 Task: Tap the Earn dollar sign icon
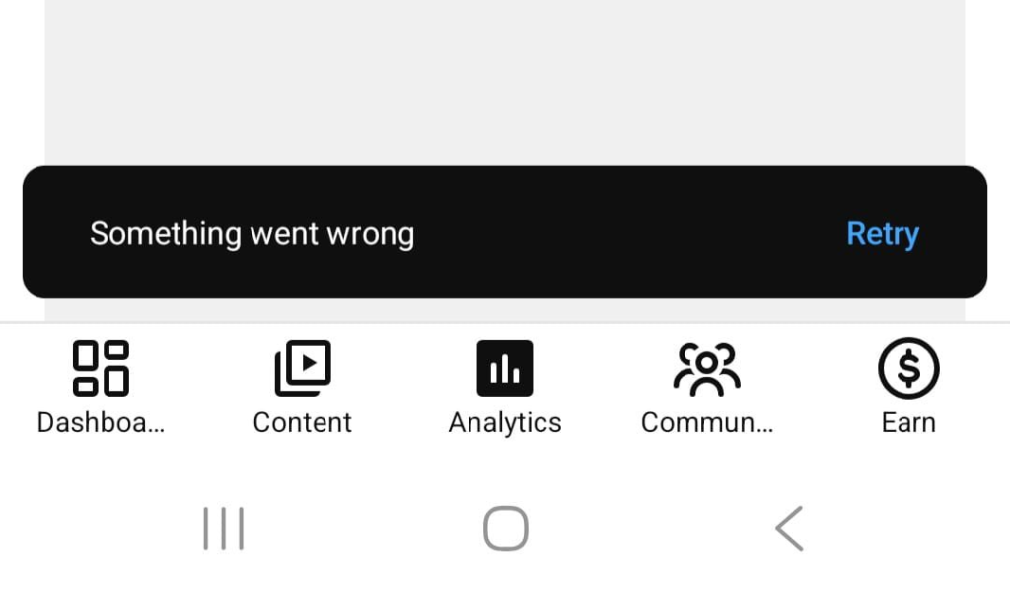(x=908, y=368)
